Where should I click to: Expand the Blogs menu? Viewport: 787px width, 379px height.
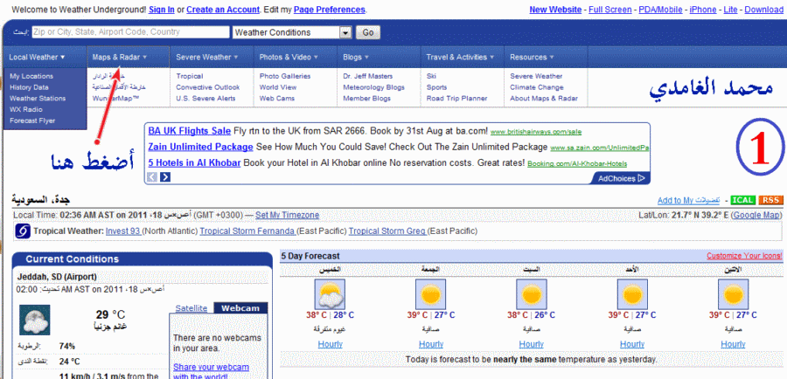point(356,57)
